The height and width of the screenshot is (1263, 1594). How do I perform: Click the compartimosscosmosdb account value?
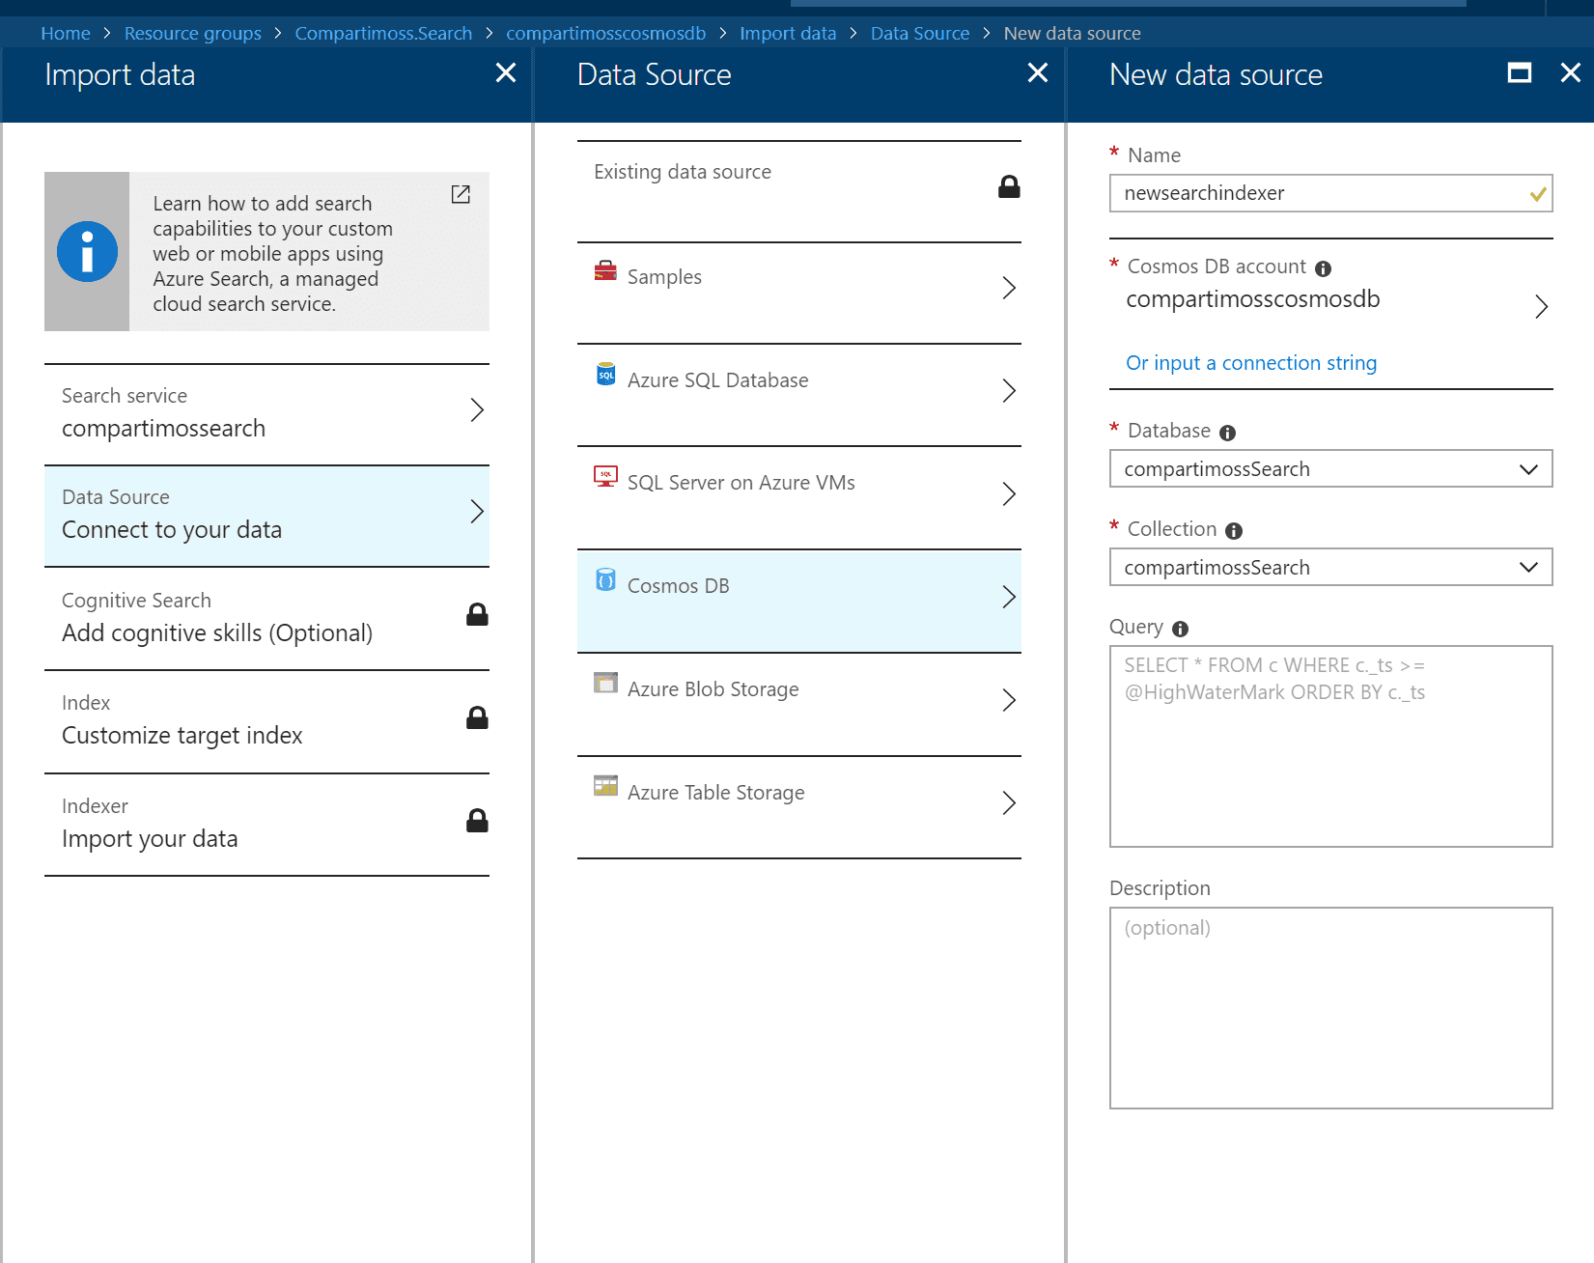tap(1252, 299)
